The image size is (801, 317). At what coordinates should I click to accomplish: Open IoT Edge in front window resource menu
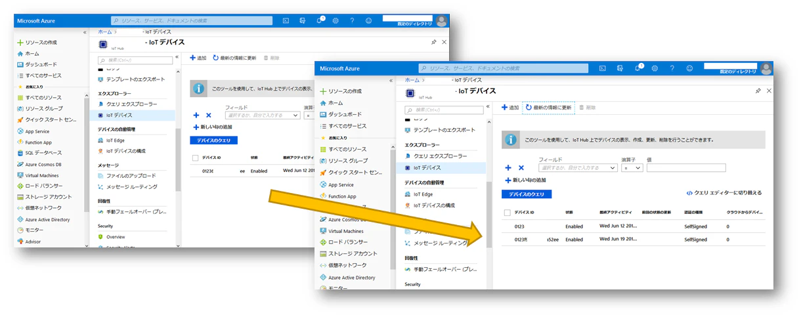(419, 194)
